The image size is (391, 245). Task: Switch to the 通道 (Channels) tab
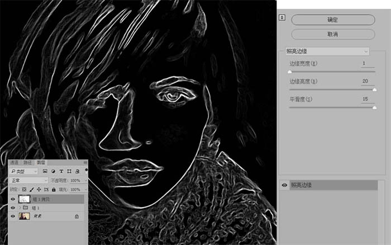[14, 163]
